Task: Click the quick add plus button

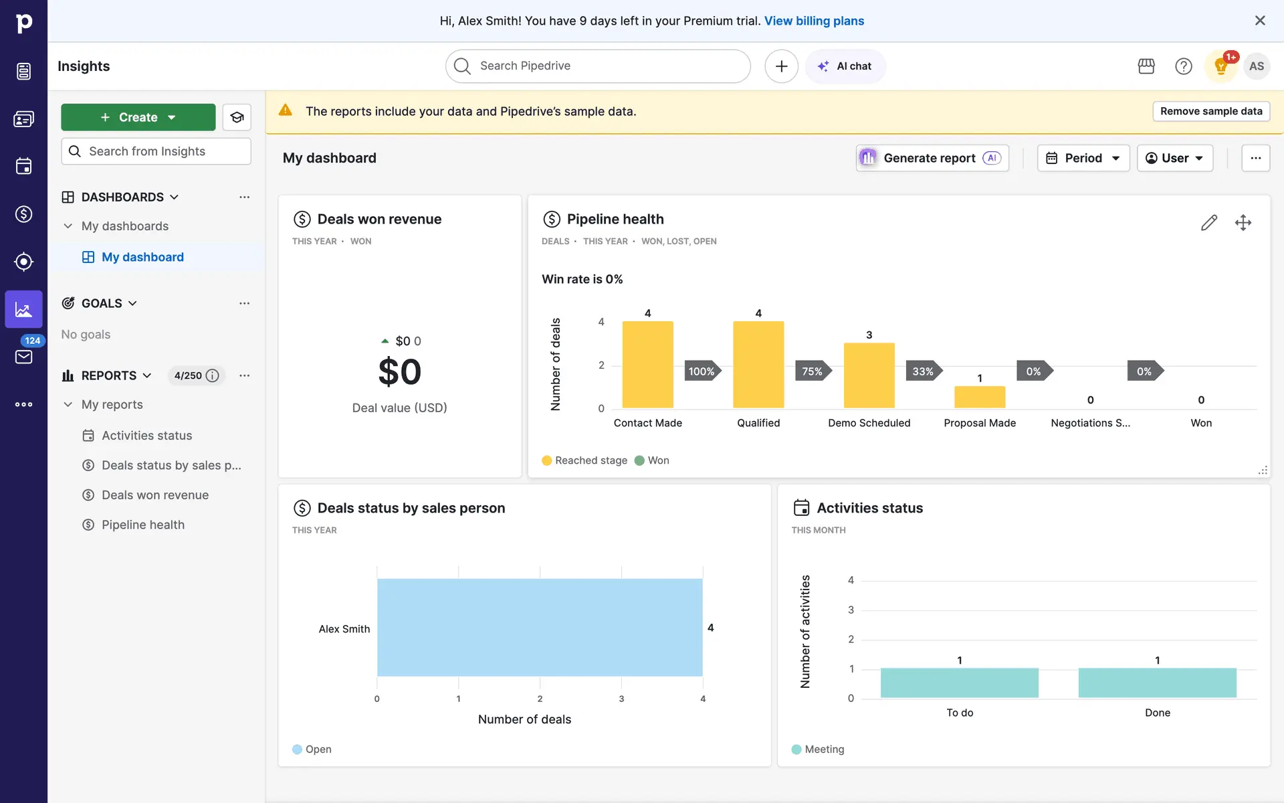Action: (781, 66)
